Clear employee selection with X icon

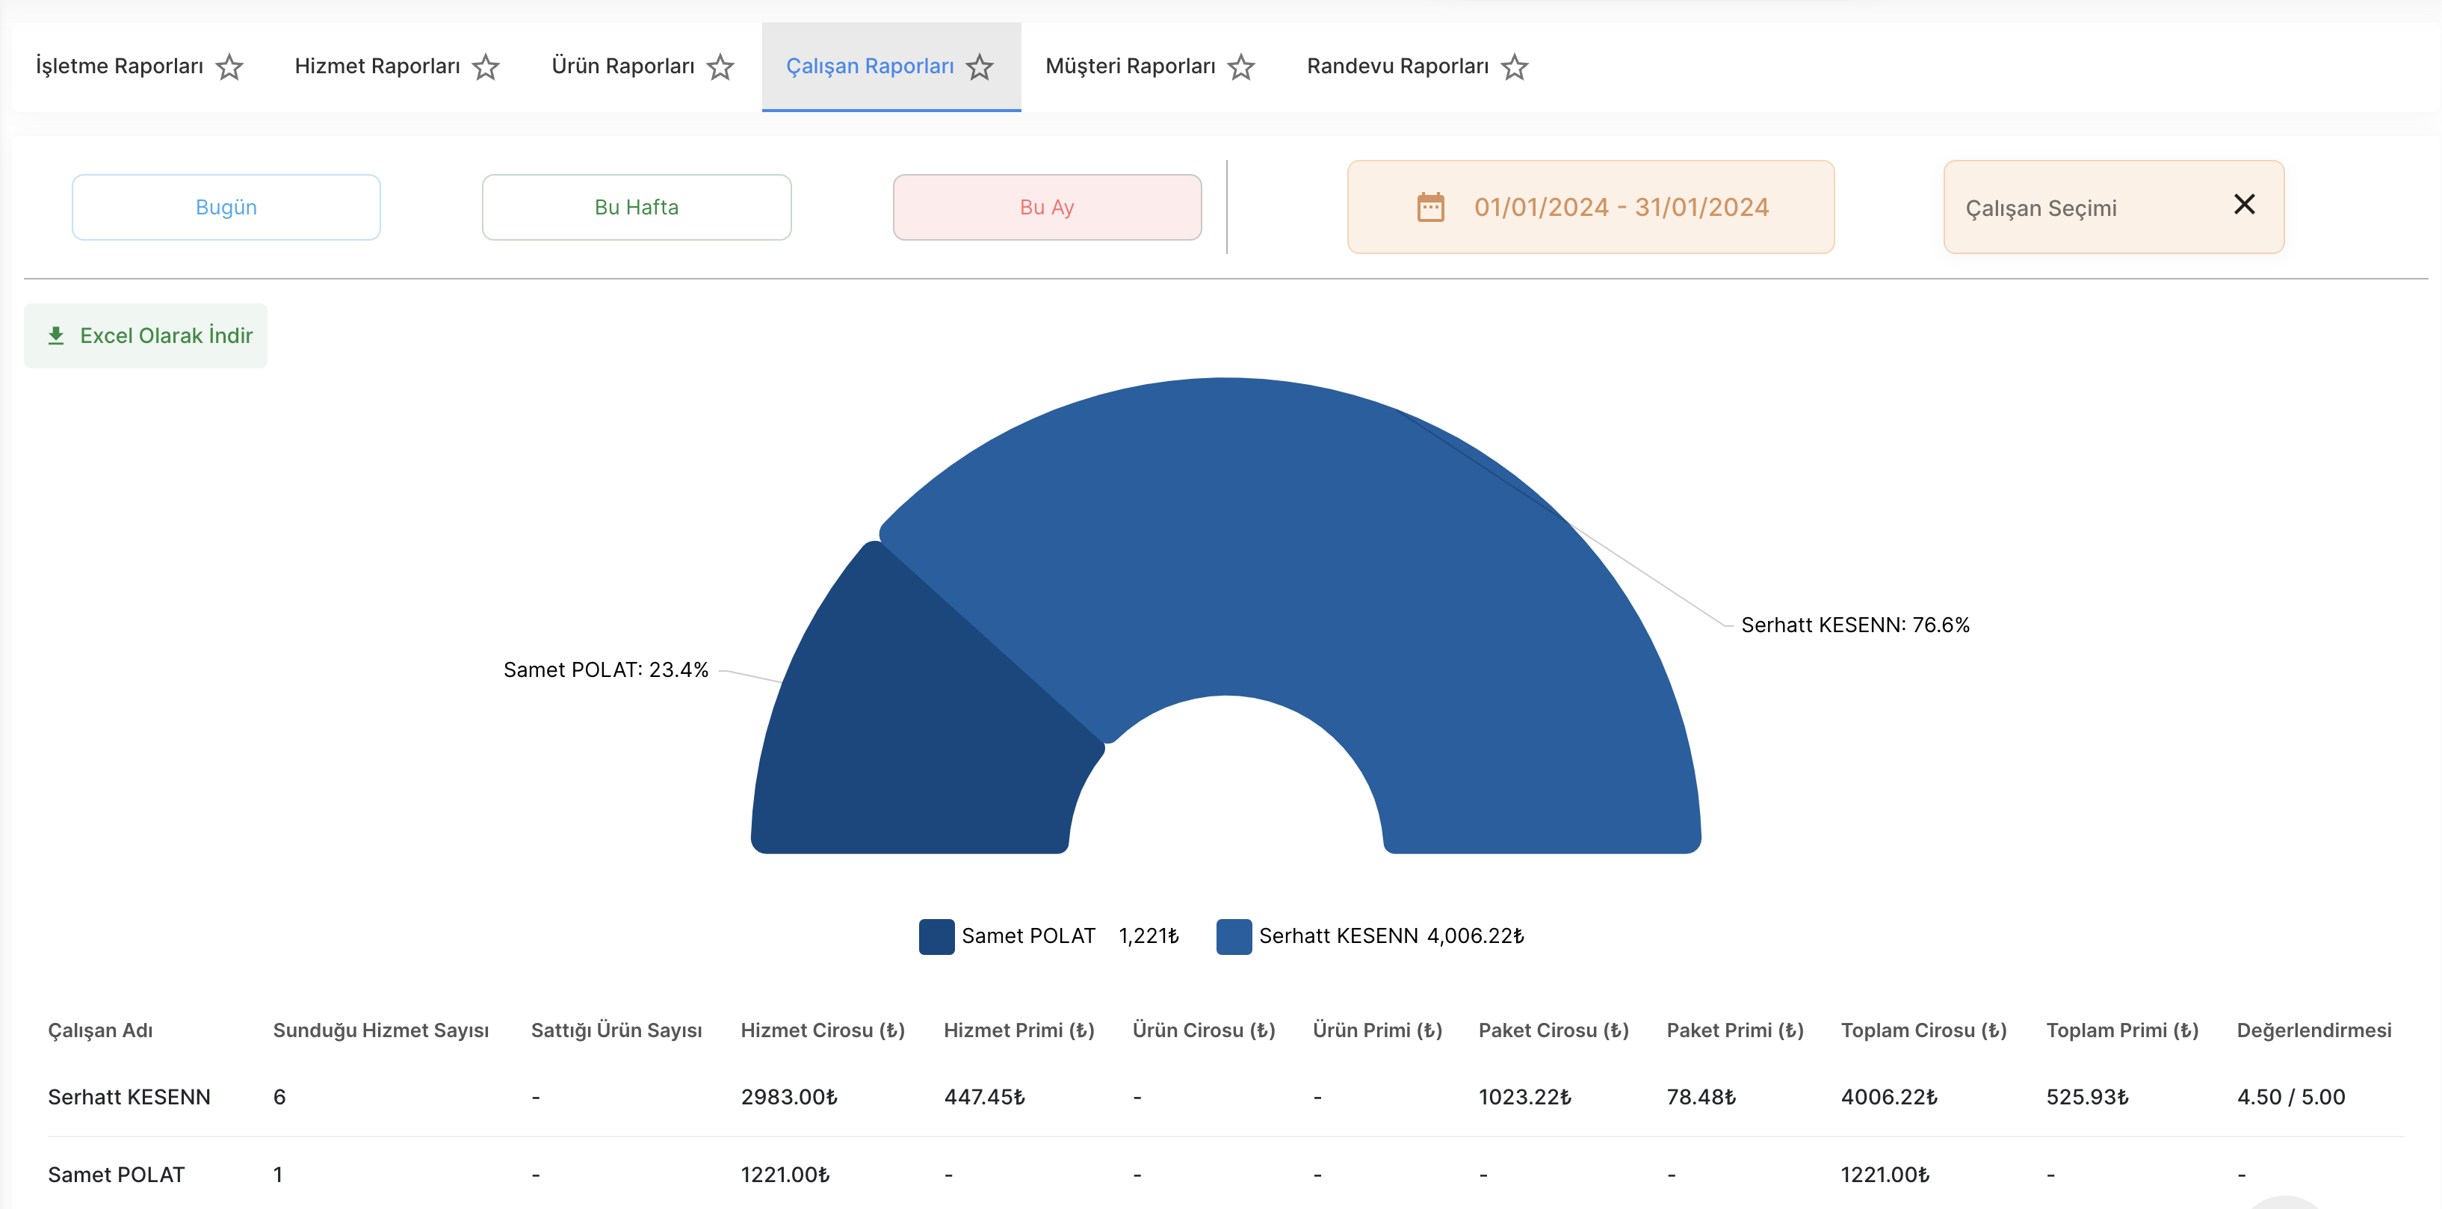[2244, 204]
